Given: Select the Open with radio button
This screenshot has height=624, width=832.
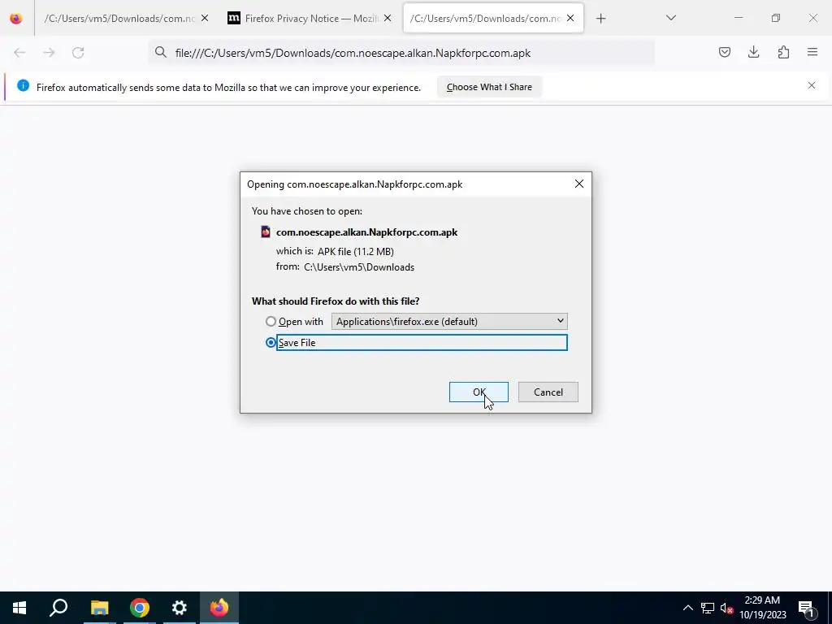Looking at the screenshot, I should 271,321.
